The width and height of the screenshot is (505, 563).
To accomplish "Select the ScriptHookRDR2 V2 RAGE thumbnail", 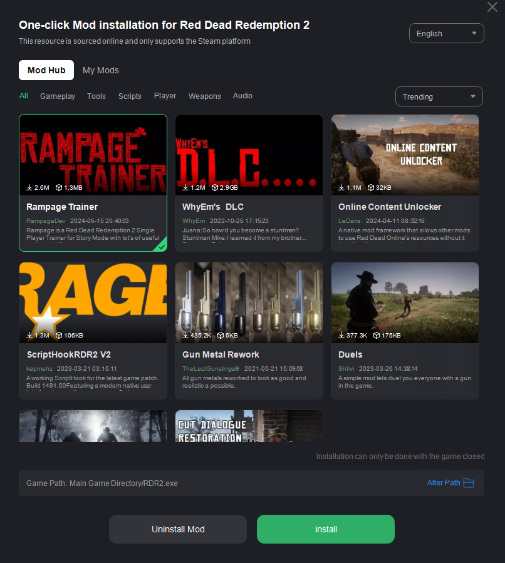I will tap(93, 302).
